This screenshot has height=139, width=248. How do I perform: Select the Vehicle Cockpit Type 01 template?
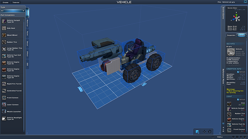point(12,21)
